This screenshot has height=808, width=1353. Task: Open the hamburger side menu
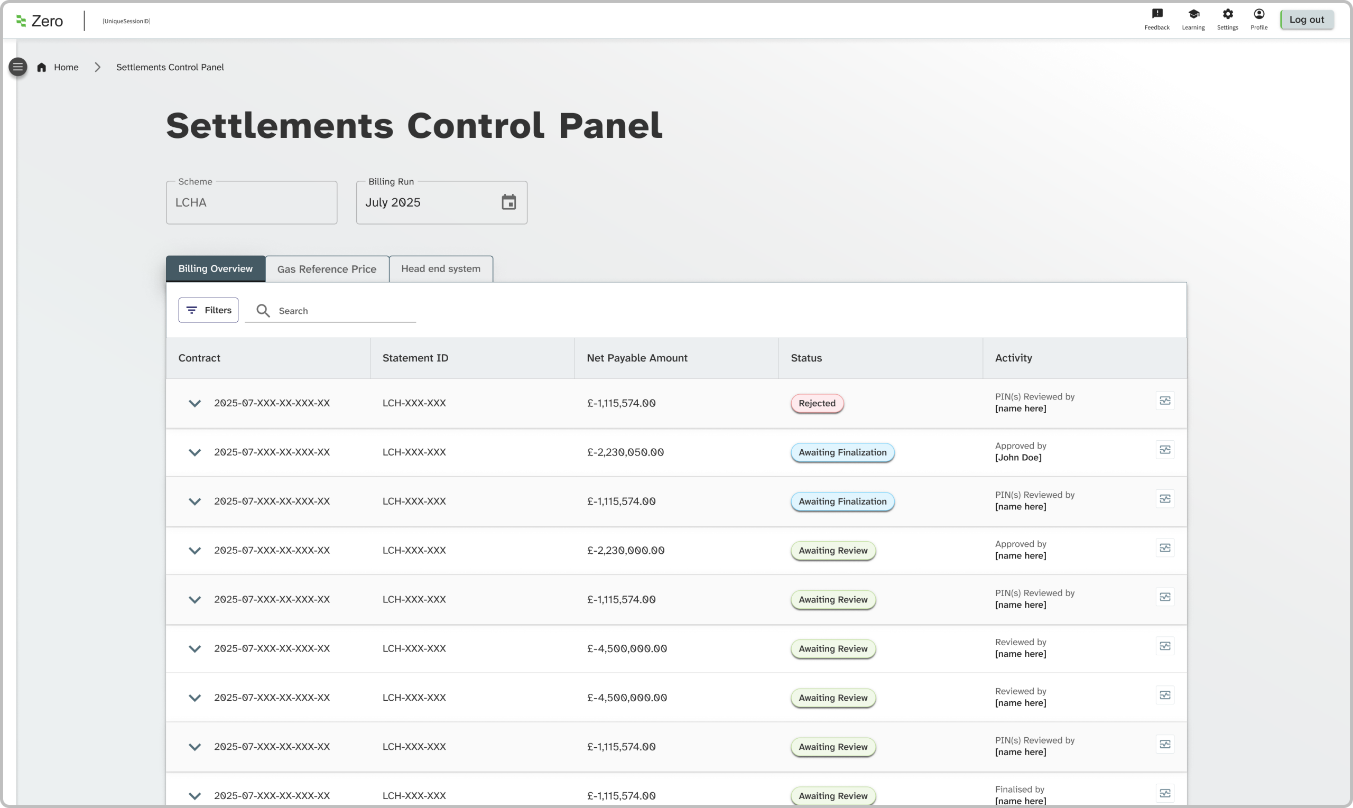[17, 67]
